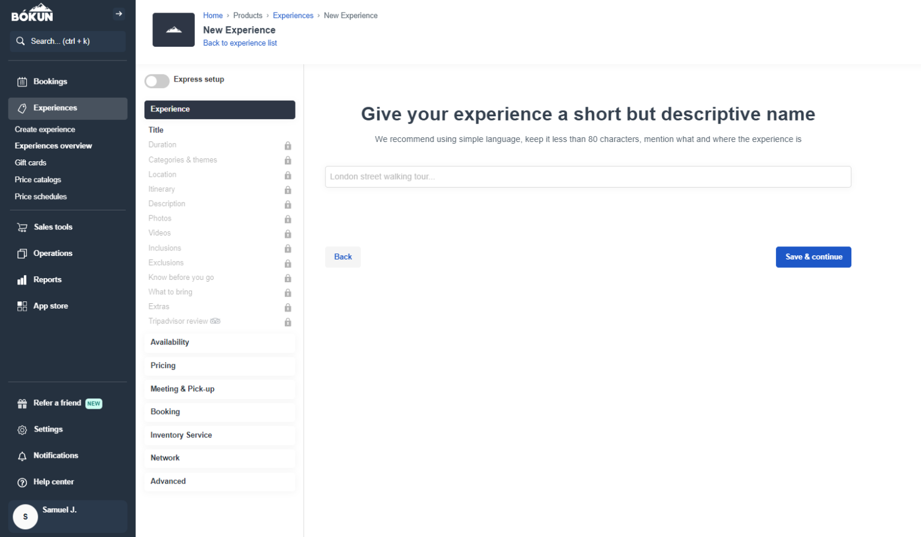The width and height of the screenshot is (921, 537).
Task: Click the Bookings calendar icon in the sidebar
Action: point(23,82)
